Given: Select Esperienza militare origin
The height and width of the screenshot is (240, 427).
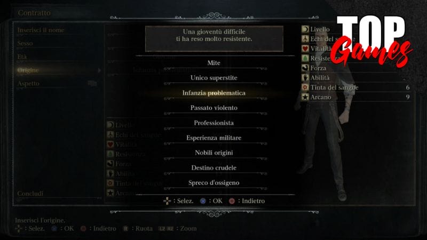Looking at the screenshot, I should pyautogui.click(x=214, y=138).
